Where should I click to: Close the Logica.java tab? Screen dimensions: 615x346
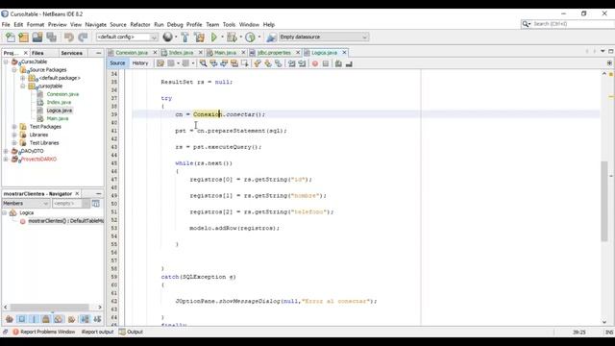click(x=344, y=53)
